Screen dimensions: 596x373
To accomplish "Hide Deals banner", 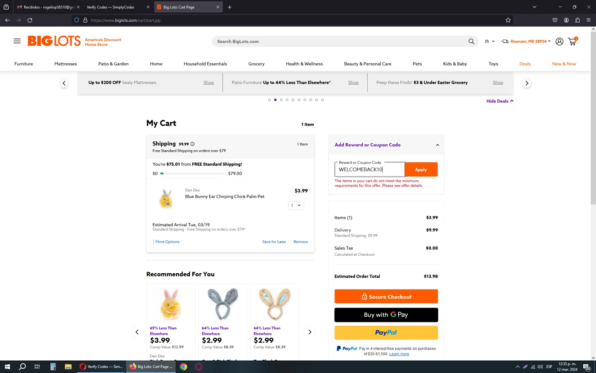I will pos(500,101).
